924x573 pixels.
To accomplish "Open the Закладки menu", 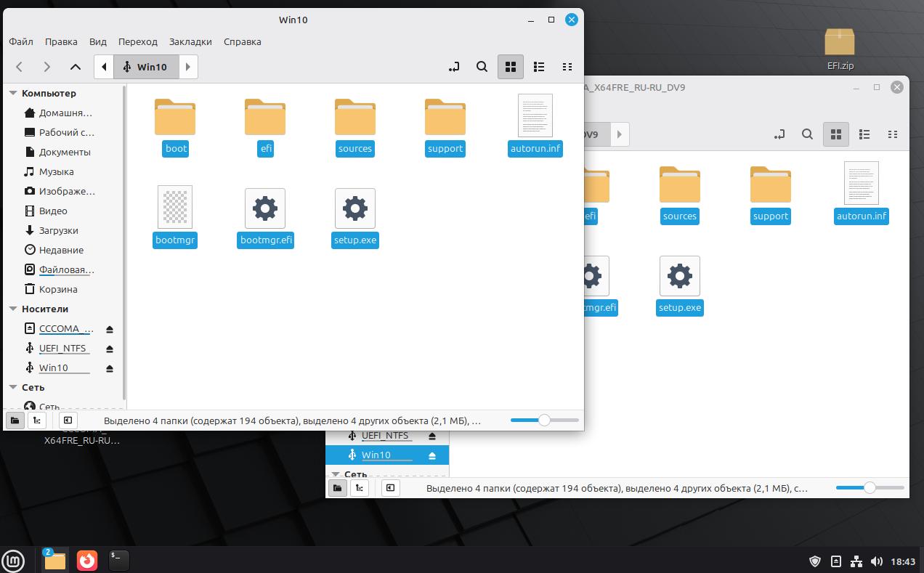I will coord(190,41).
